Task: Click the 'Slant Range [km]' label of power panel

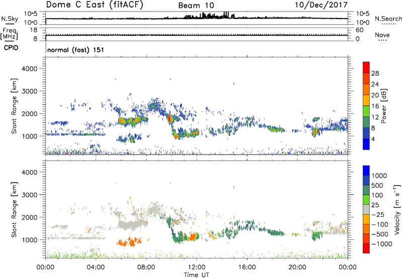Action: click(14, 106)
